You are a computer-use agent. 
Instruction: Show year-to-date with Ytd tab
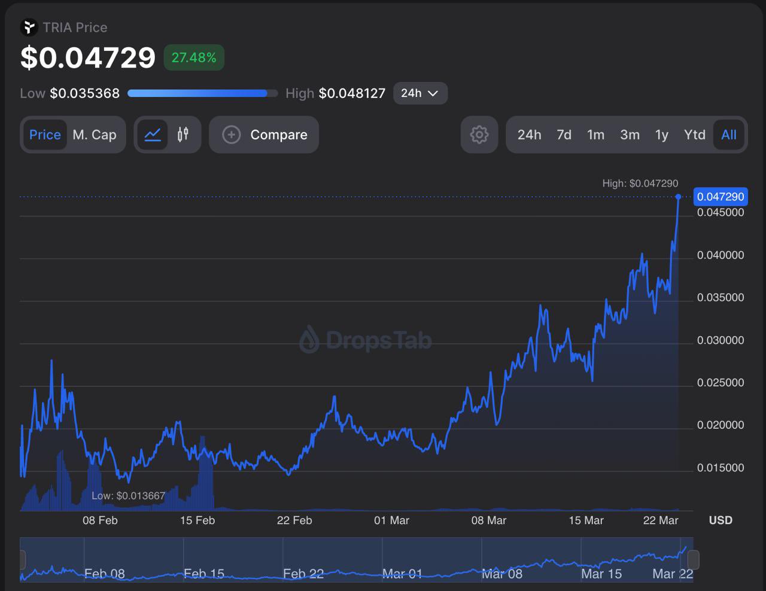(694, 135)
